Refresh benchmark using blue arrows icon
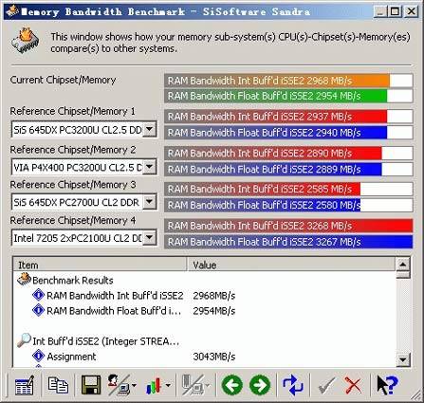Image resolution: width=424 pixels, height=403 pixels. (x=293, y=385)
